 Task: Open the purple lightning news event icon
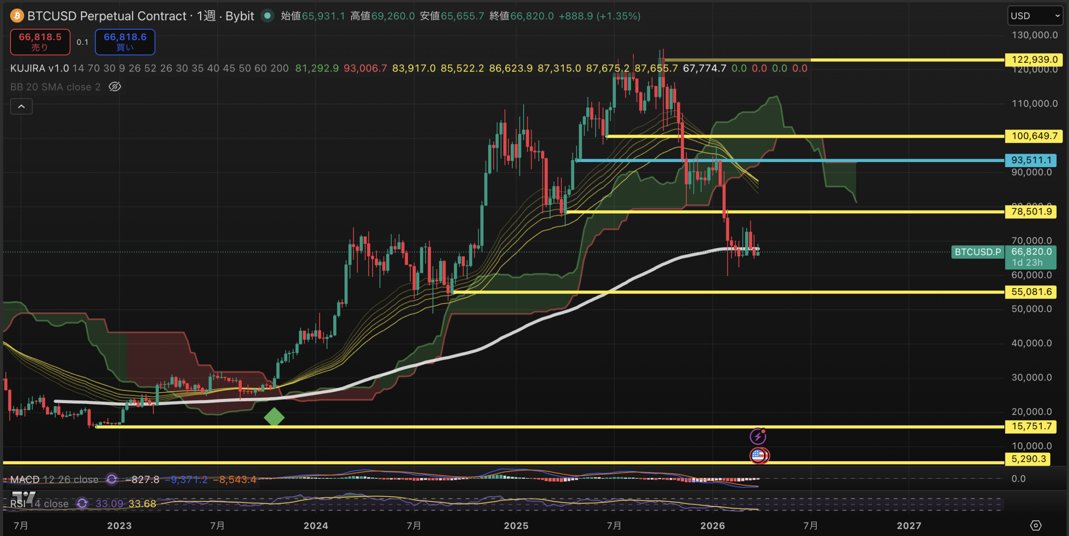(x=757, y=437)
